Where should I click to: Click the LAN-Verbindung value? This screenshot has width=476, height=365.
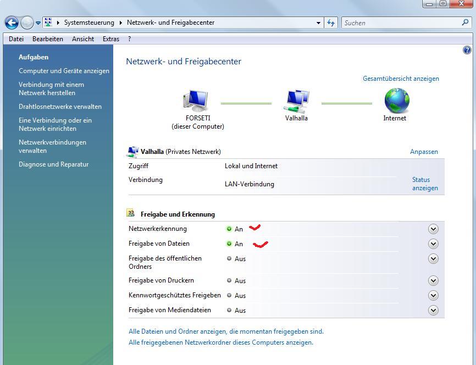[249, 184]
